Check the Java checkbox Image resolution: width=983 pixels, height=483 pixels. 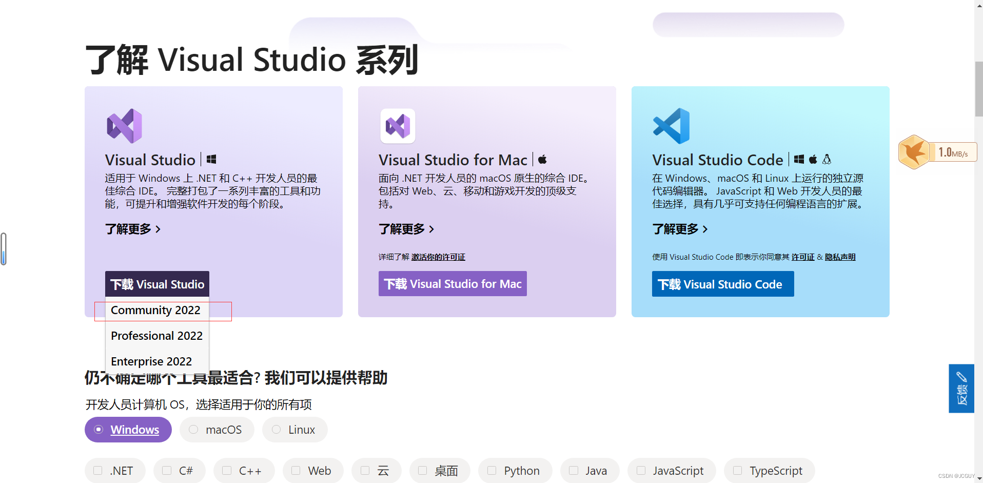[x=574, y=470]
